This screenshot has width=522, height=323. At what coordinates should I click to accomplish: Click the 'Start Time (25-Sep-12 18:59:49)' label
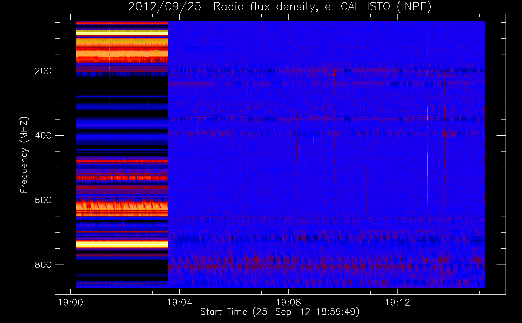[280, 312]
